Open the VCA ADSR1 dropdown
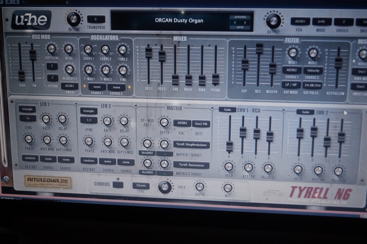Viewport: 367px width, 244px height. click(300, 22)
